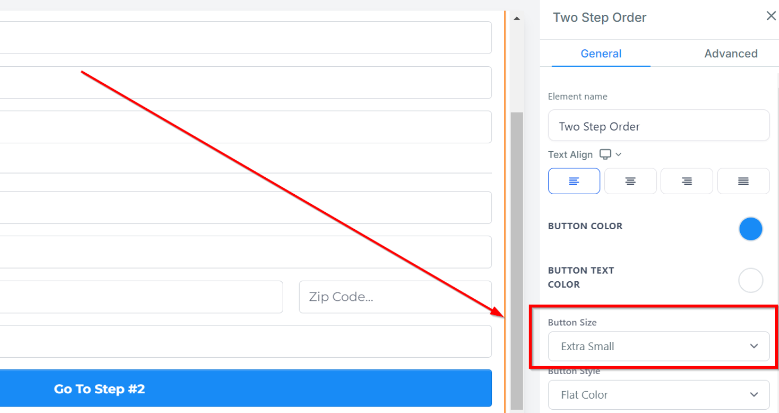The width and height of the screenshot is (779, 413).
Task: Open the Button Style dropdown
Action: coord(658,394)
